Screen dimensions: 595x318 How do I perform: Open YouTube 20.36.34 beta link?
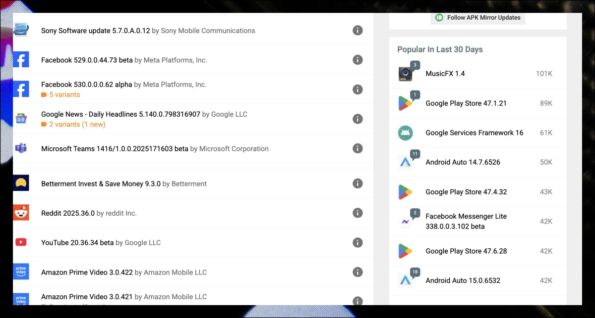[77, 243]
